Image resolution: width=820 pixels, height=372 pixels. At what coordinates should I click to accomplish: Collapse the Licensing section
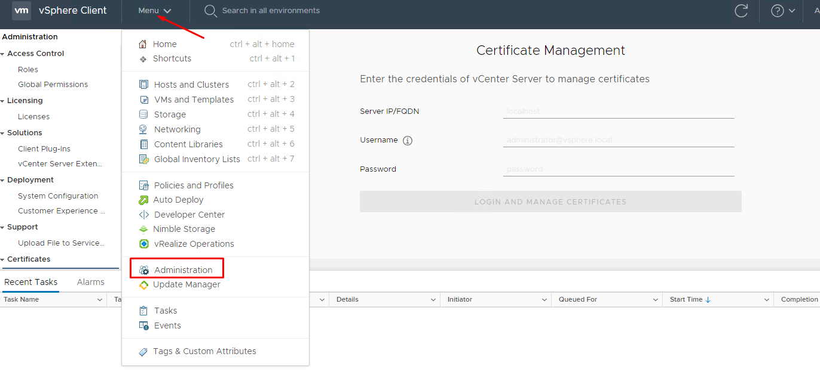3,101
